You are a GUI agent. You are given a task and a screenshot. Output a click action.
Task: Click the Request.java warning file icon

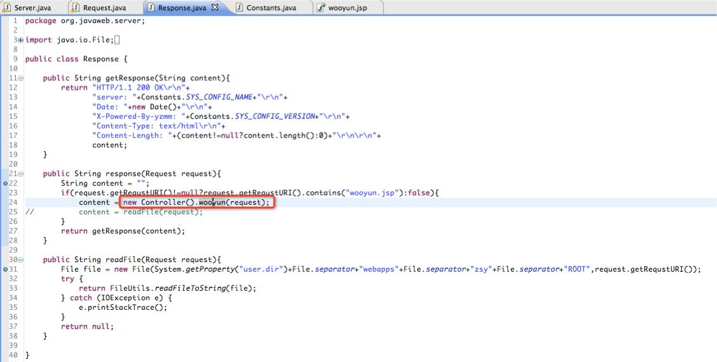[76, 7]
